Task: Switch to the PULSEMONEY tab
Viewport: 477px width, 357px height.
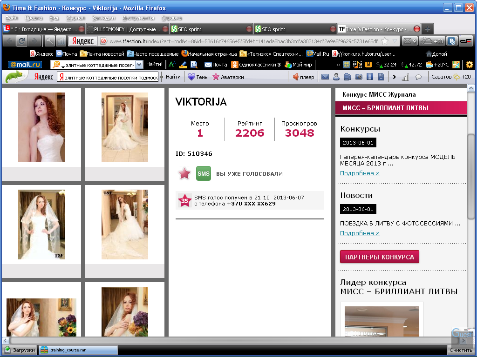Action: tap(128, 29)
